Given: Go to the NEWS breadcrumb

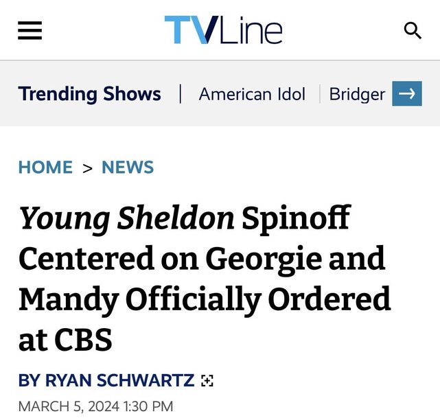Looking at the screenshot, I should pos(128,167).
